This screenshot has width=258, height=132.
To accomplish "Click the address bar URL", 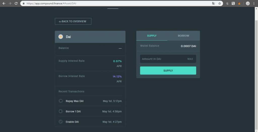I will tap(51, 3).
